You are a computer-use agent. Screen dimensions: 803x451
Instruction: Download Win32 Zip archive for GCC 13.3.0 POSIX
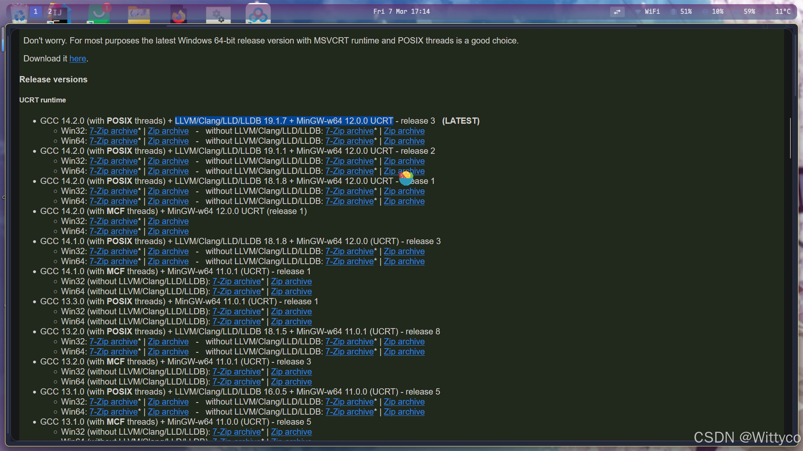tap(291, 311)
